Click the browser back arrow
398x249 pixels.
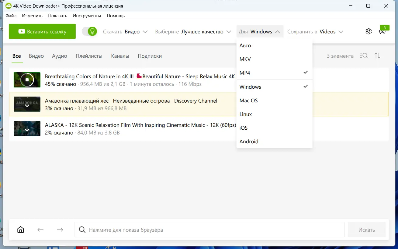[40, 230]
